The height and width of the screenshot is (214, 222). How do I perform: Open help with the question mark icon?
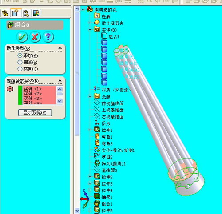click(x=48, y=37)
